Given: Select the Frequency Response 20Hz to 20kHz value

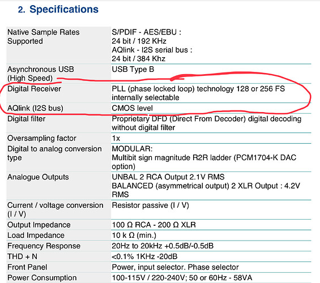Looking at the screenshot, I should point(163,246).
